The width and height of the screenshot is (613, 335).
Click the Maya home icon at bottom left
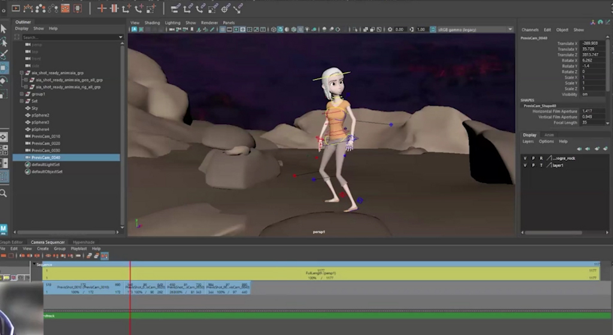tap(4, 229)
